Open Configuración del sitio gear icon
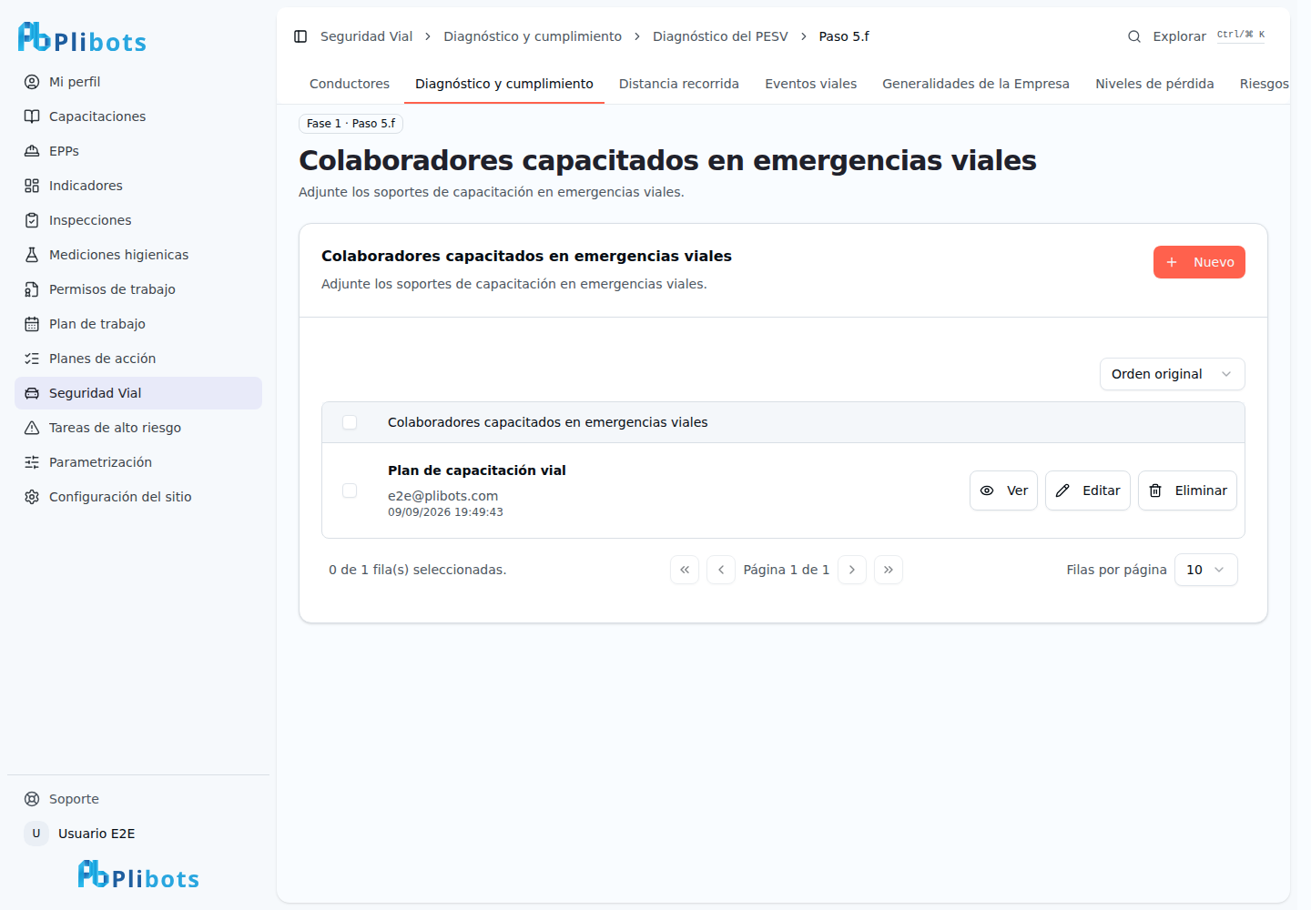 [32, 497]
